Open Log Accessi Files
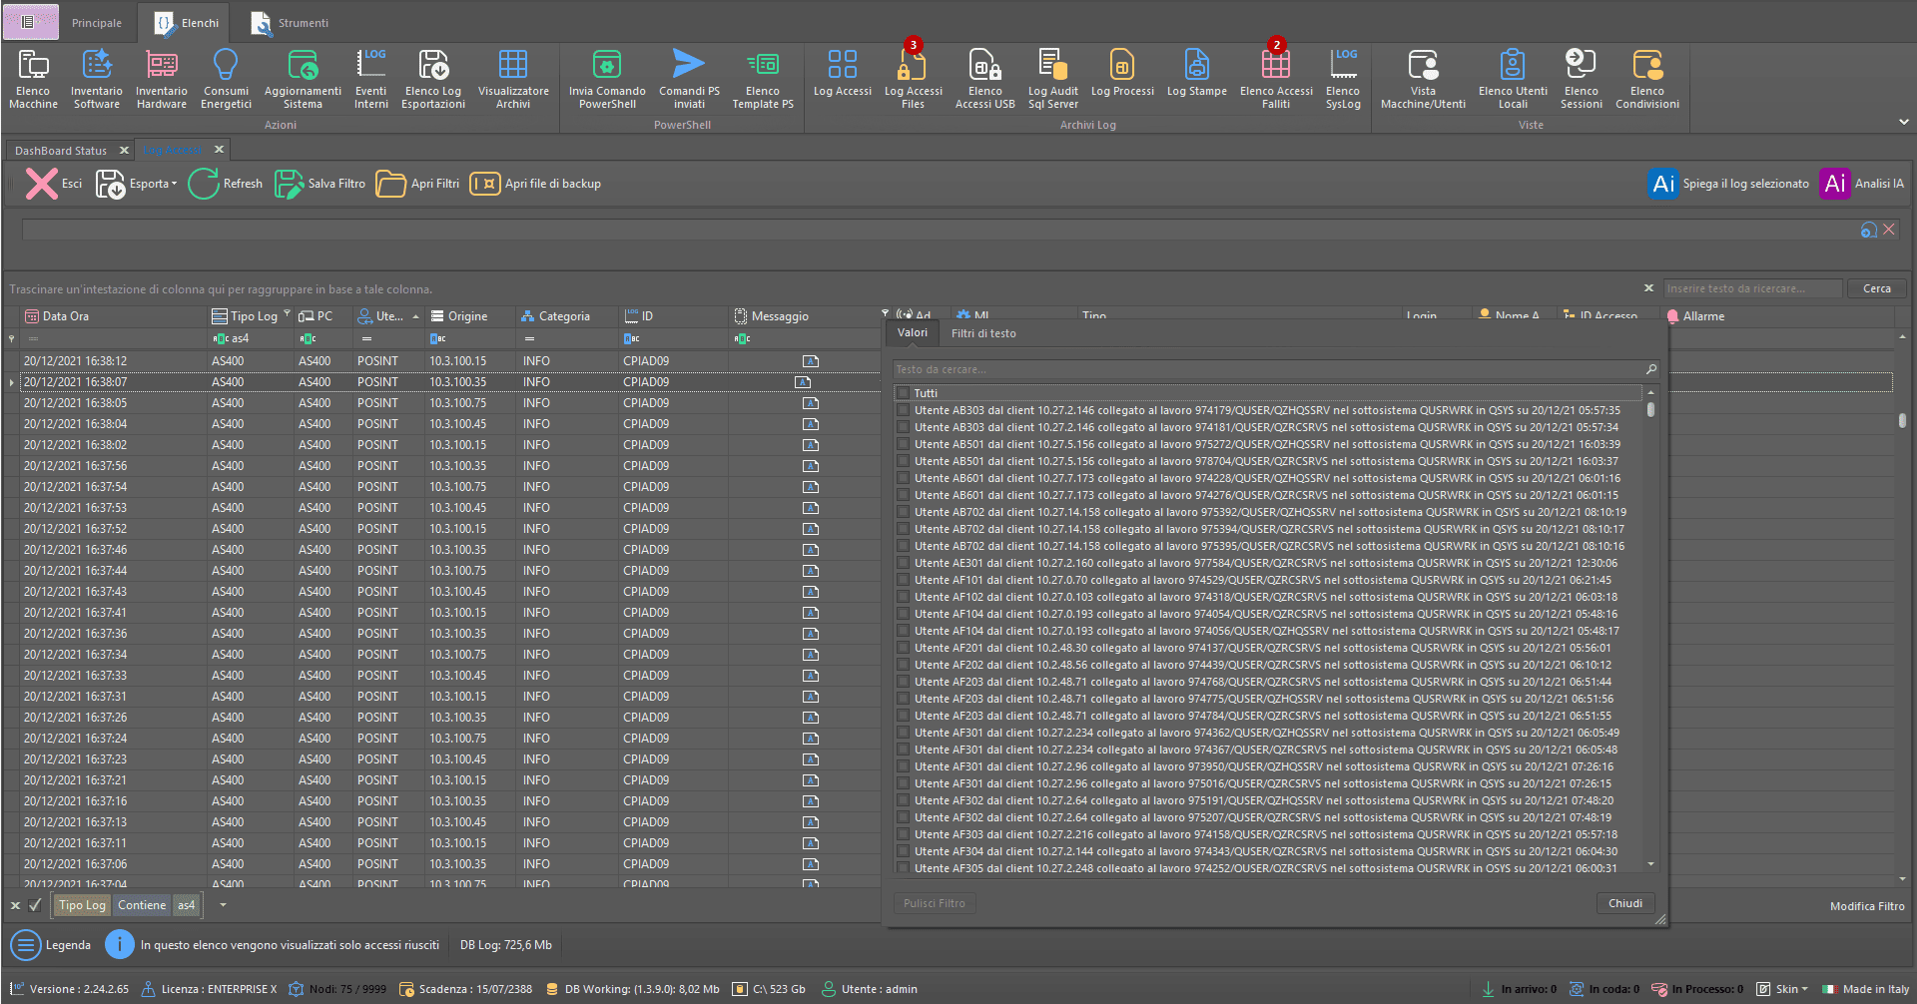 [913, 79]
